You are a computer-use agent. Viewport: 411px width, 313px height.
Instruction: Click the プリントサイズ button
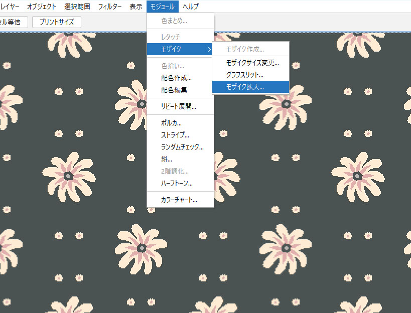pyautogui.click(x=56, y=22)
